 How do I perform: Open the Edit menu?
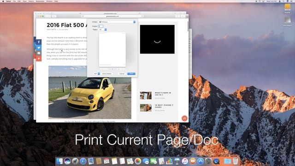tap(19, 1)
